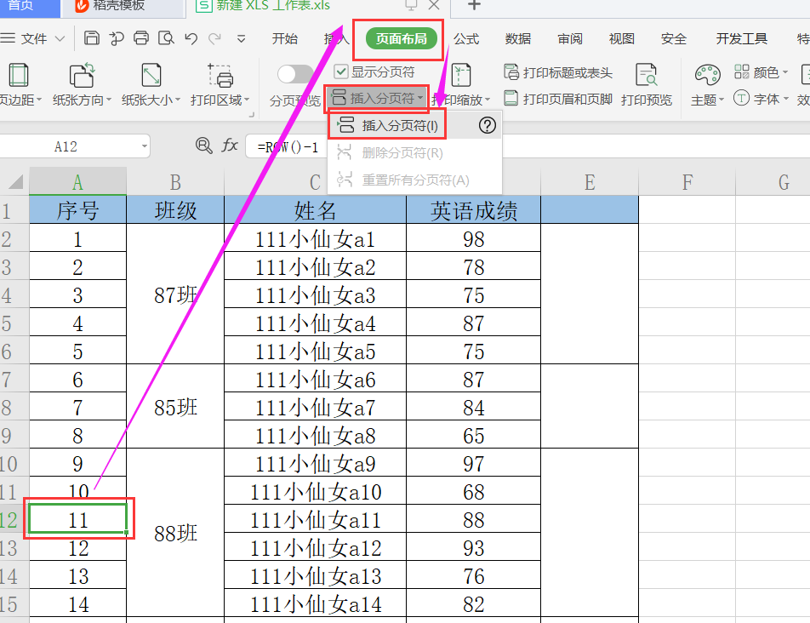
Task: Select column E header
Action: click(x=590, y=182)
